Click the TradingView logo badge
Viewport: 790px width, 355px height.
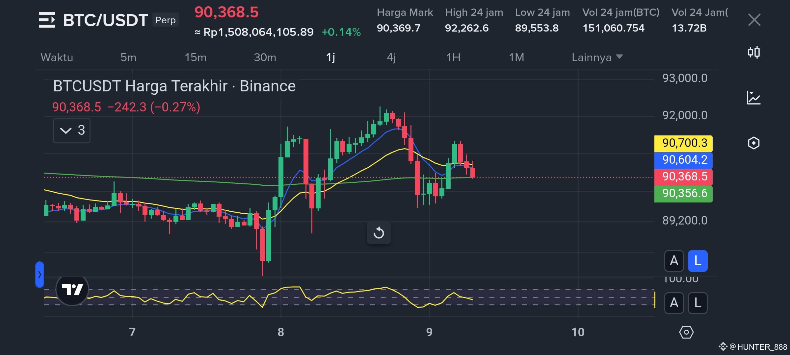[x=72, y=290]
